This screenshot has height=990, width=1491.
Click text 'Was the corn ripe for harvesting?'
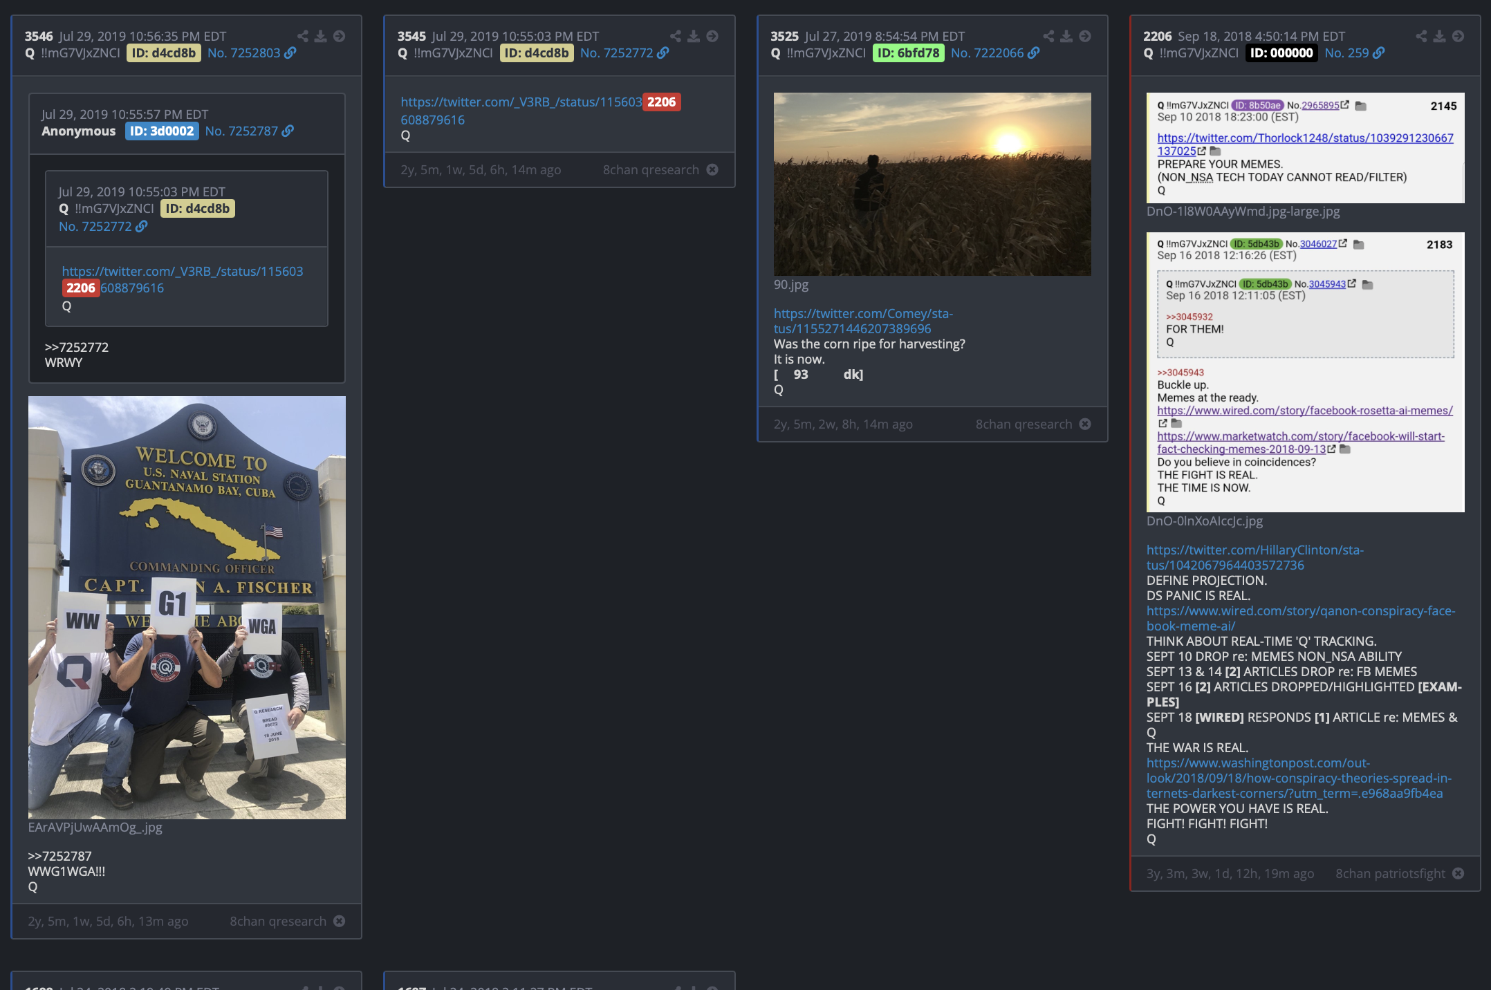coord(869,344)
